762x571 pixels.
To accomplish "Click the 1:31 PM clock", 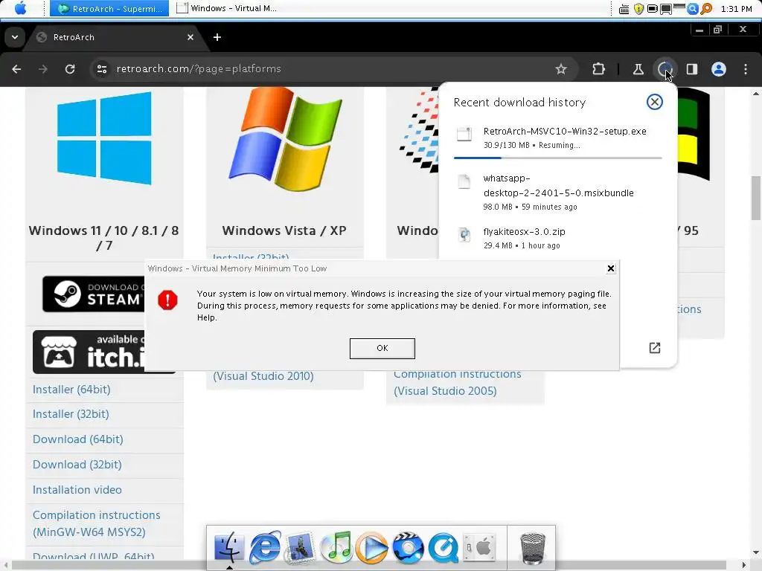I will click(736, 9).
